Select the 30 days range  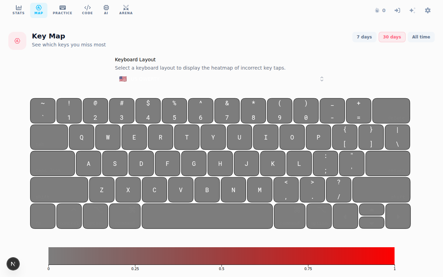(392, 37)
